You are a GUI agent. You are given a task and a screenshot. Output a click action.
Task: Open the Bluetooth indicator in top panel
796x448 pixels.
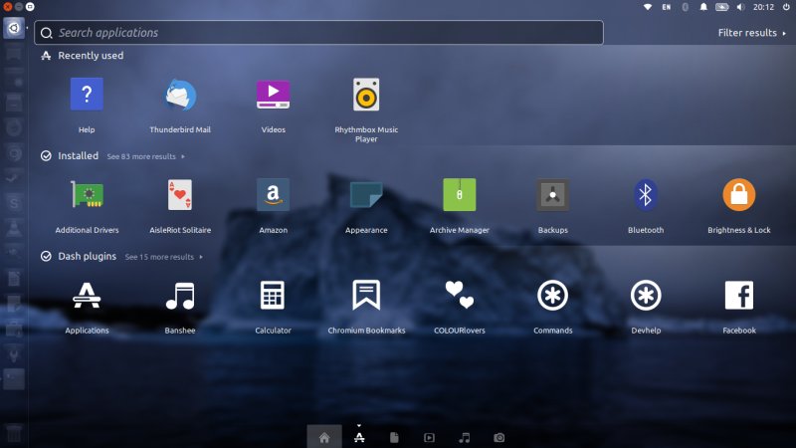(686, 7)
